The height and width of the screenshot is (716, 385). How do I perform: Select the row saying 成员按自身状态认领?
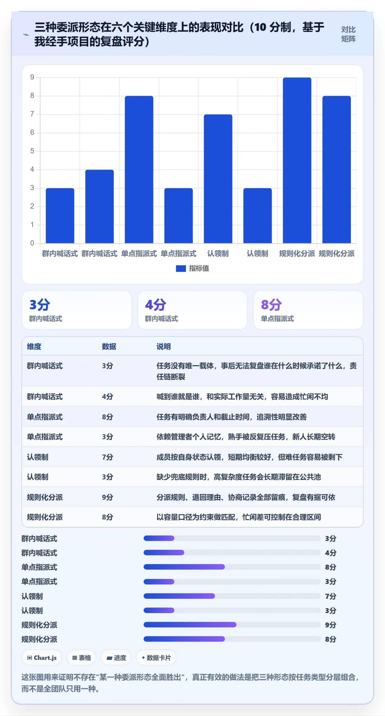(x=192, y=457)
